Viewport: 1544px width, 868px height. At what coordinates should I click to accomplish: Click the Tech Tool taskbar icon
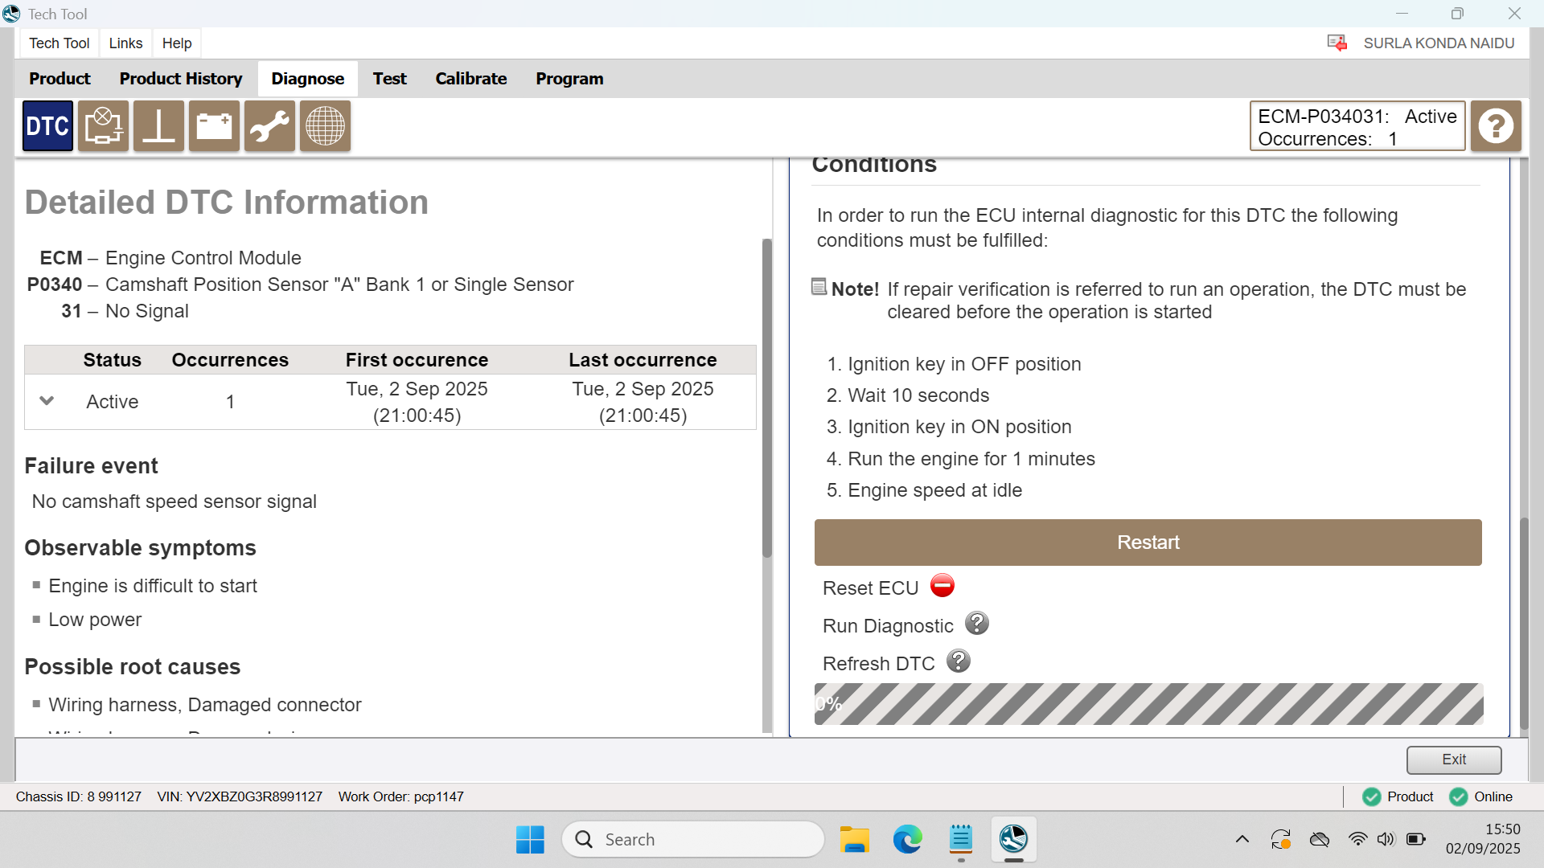[x=1014, y=840]
